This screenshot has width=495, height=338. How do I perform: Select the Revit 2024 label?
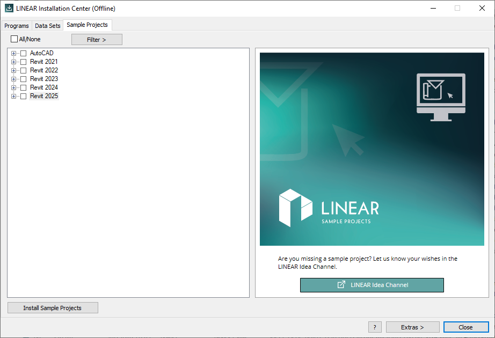point(44,87)
